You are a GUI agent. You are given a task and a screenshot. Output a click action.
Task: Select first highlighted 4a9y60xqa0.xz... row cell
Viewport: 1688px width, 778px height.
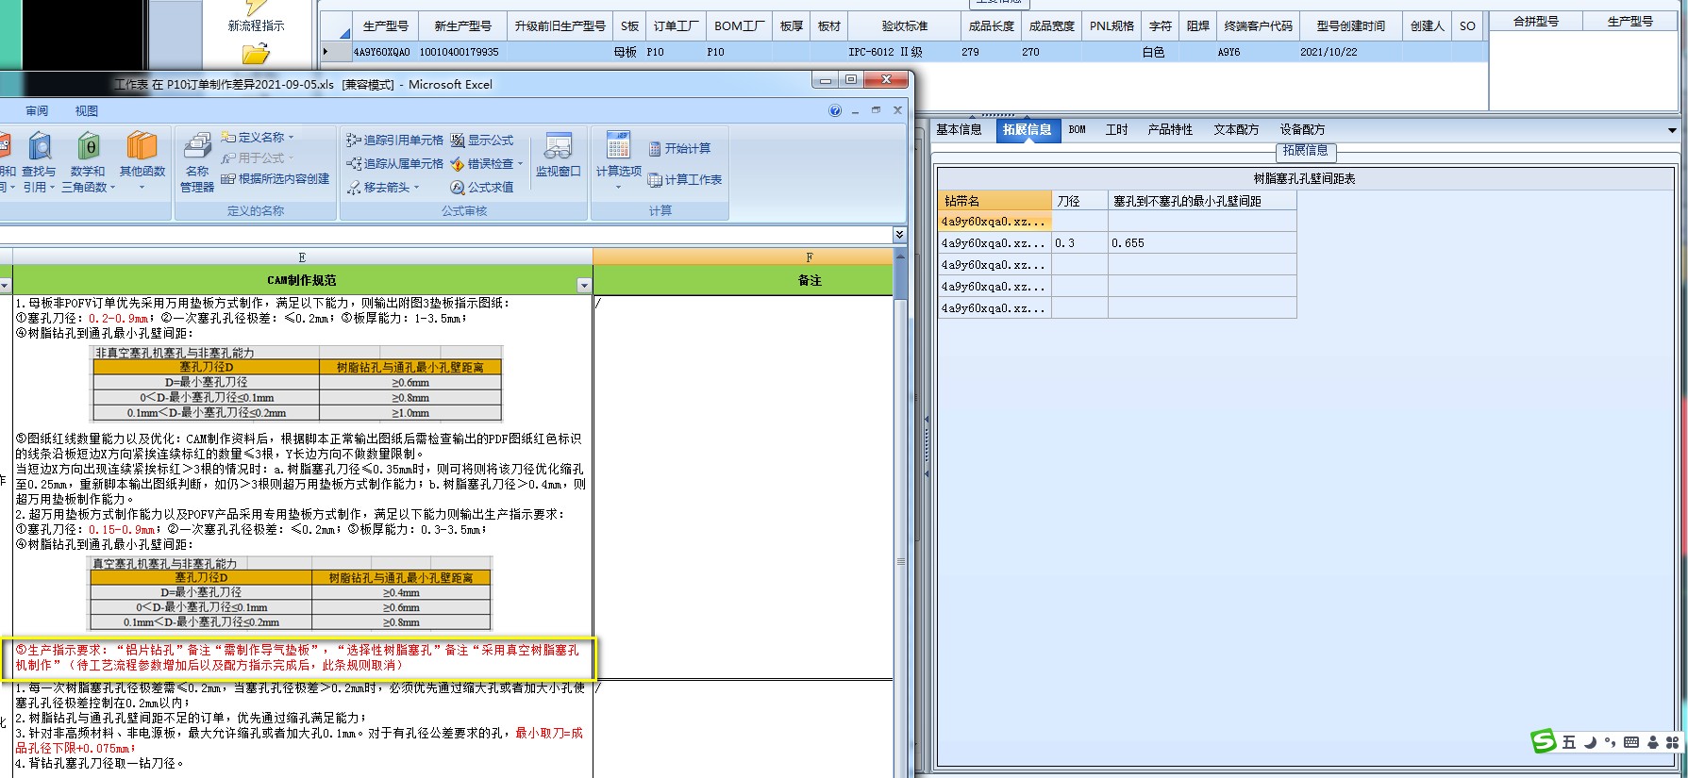(995, 222)
